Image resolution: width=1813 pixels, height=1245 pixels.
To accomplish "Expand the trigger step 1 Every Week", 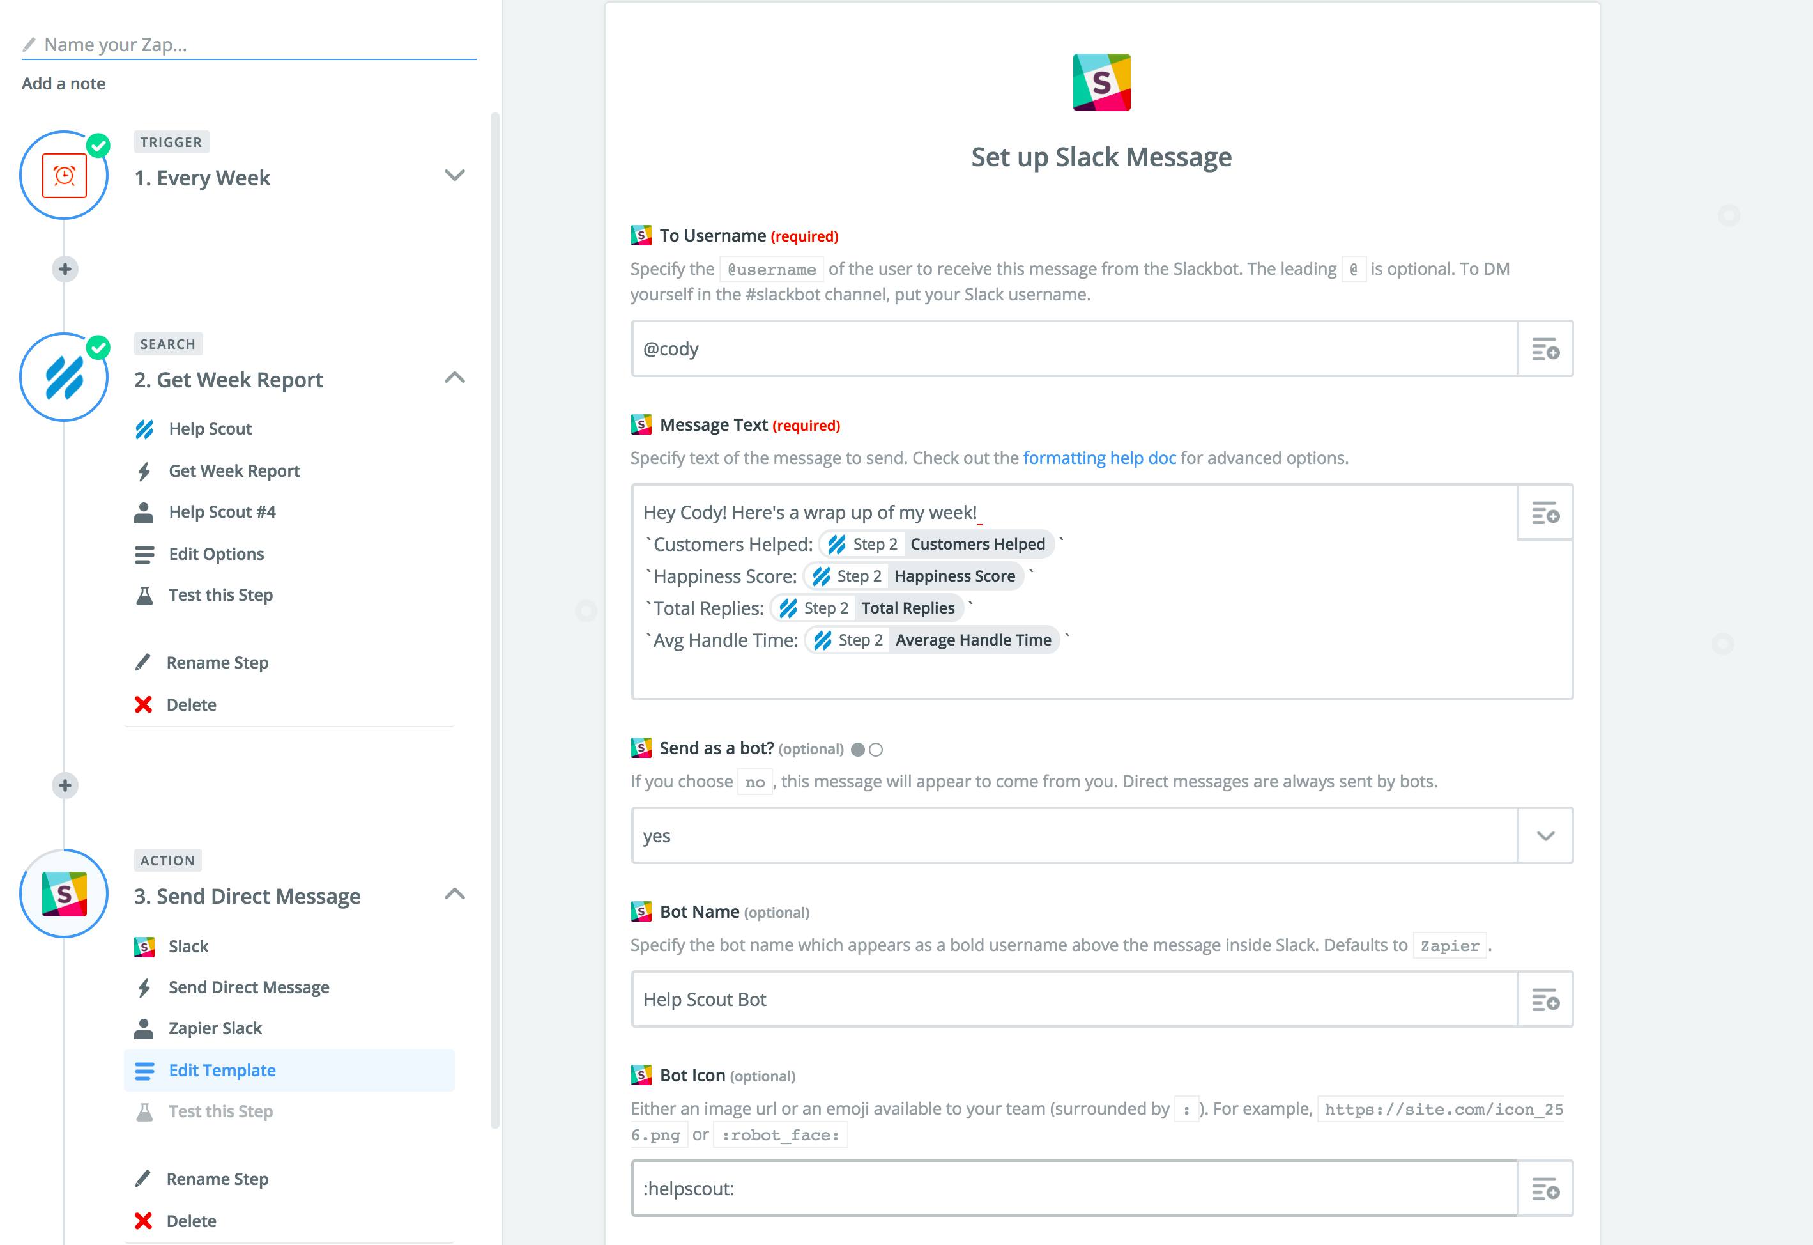I will (454, 175).
